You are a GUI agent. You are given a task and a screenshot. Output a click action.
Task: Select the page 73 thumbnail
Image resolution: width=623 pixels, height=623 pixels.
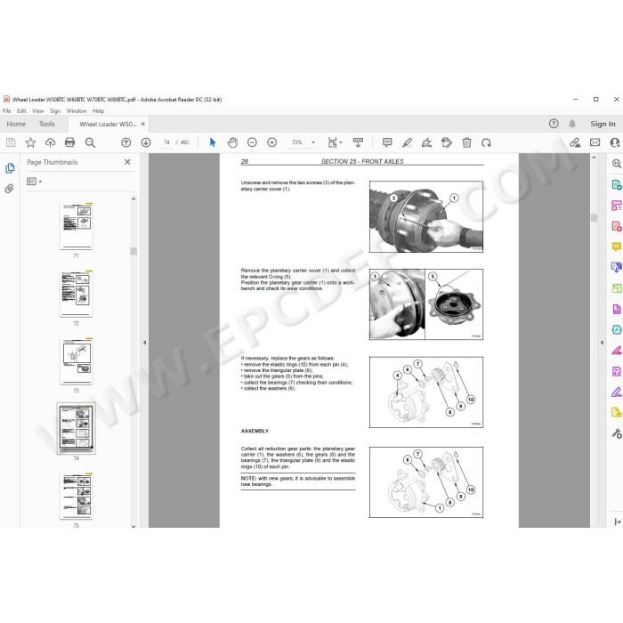(x=76, y=361)
